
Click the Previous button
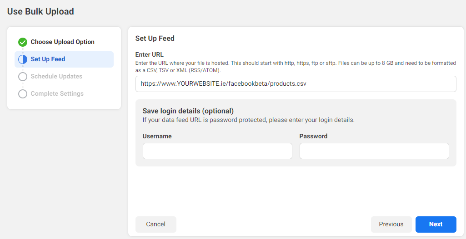[x=391, y=224]
